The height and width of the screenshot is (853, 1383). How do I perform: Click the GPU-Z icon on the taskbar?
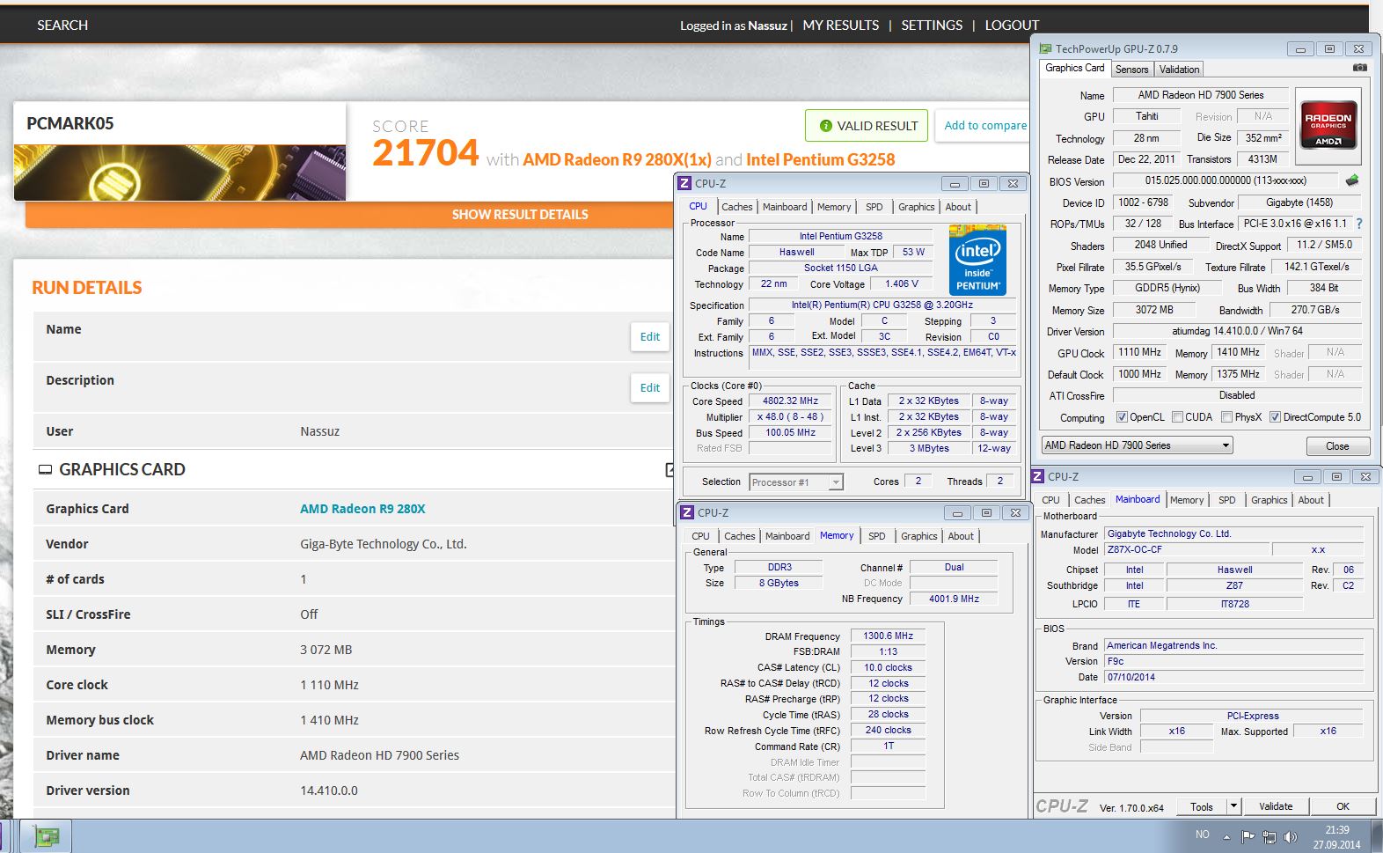46,836
